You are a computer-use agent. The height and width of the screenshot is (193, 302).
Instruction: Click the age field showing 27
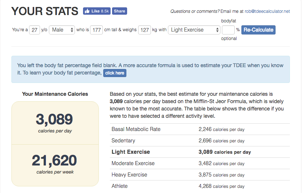tap(35, 30)
